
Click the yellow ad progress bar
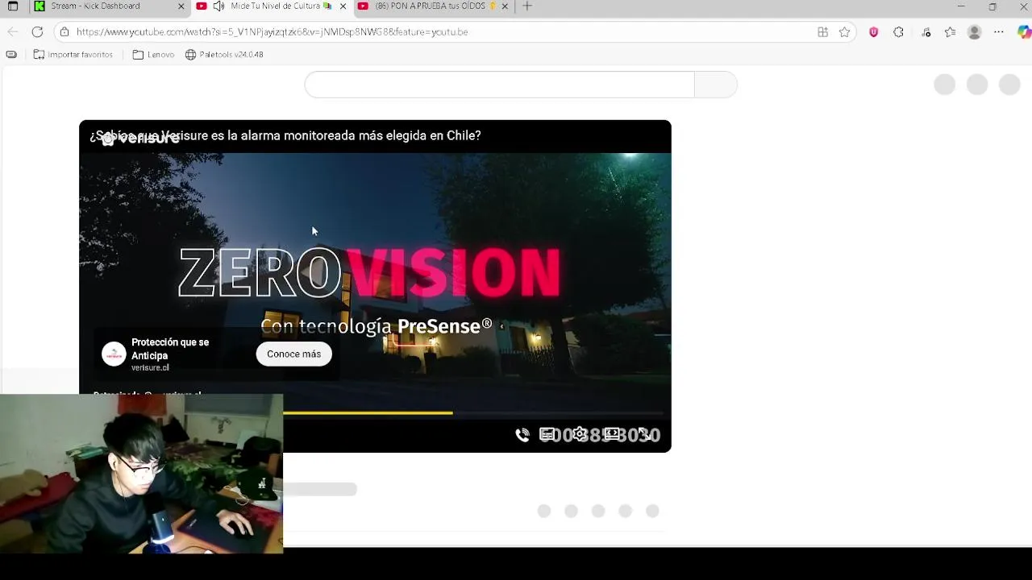368,412
